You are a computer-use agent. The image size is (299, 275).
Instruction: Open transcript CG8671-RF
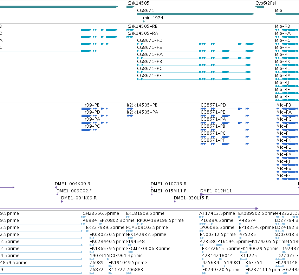point(149,76)
